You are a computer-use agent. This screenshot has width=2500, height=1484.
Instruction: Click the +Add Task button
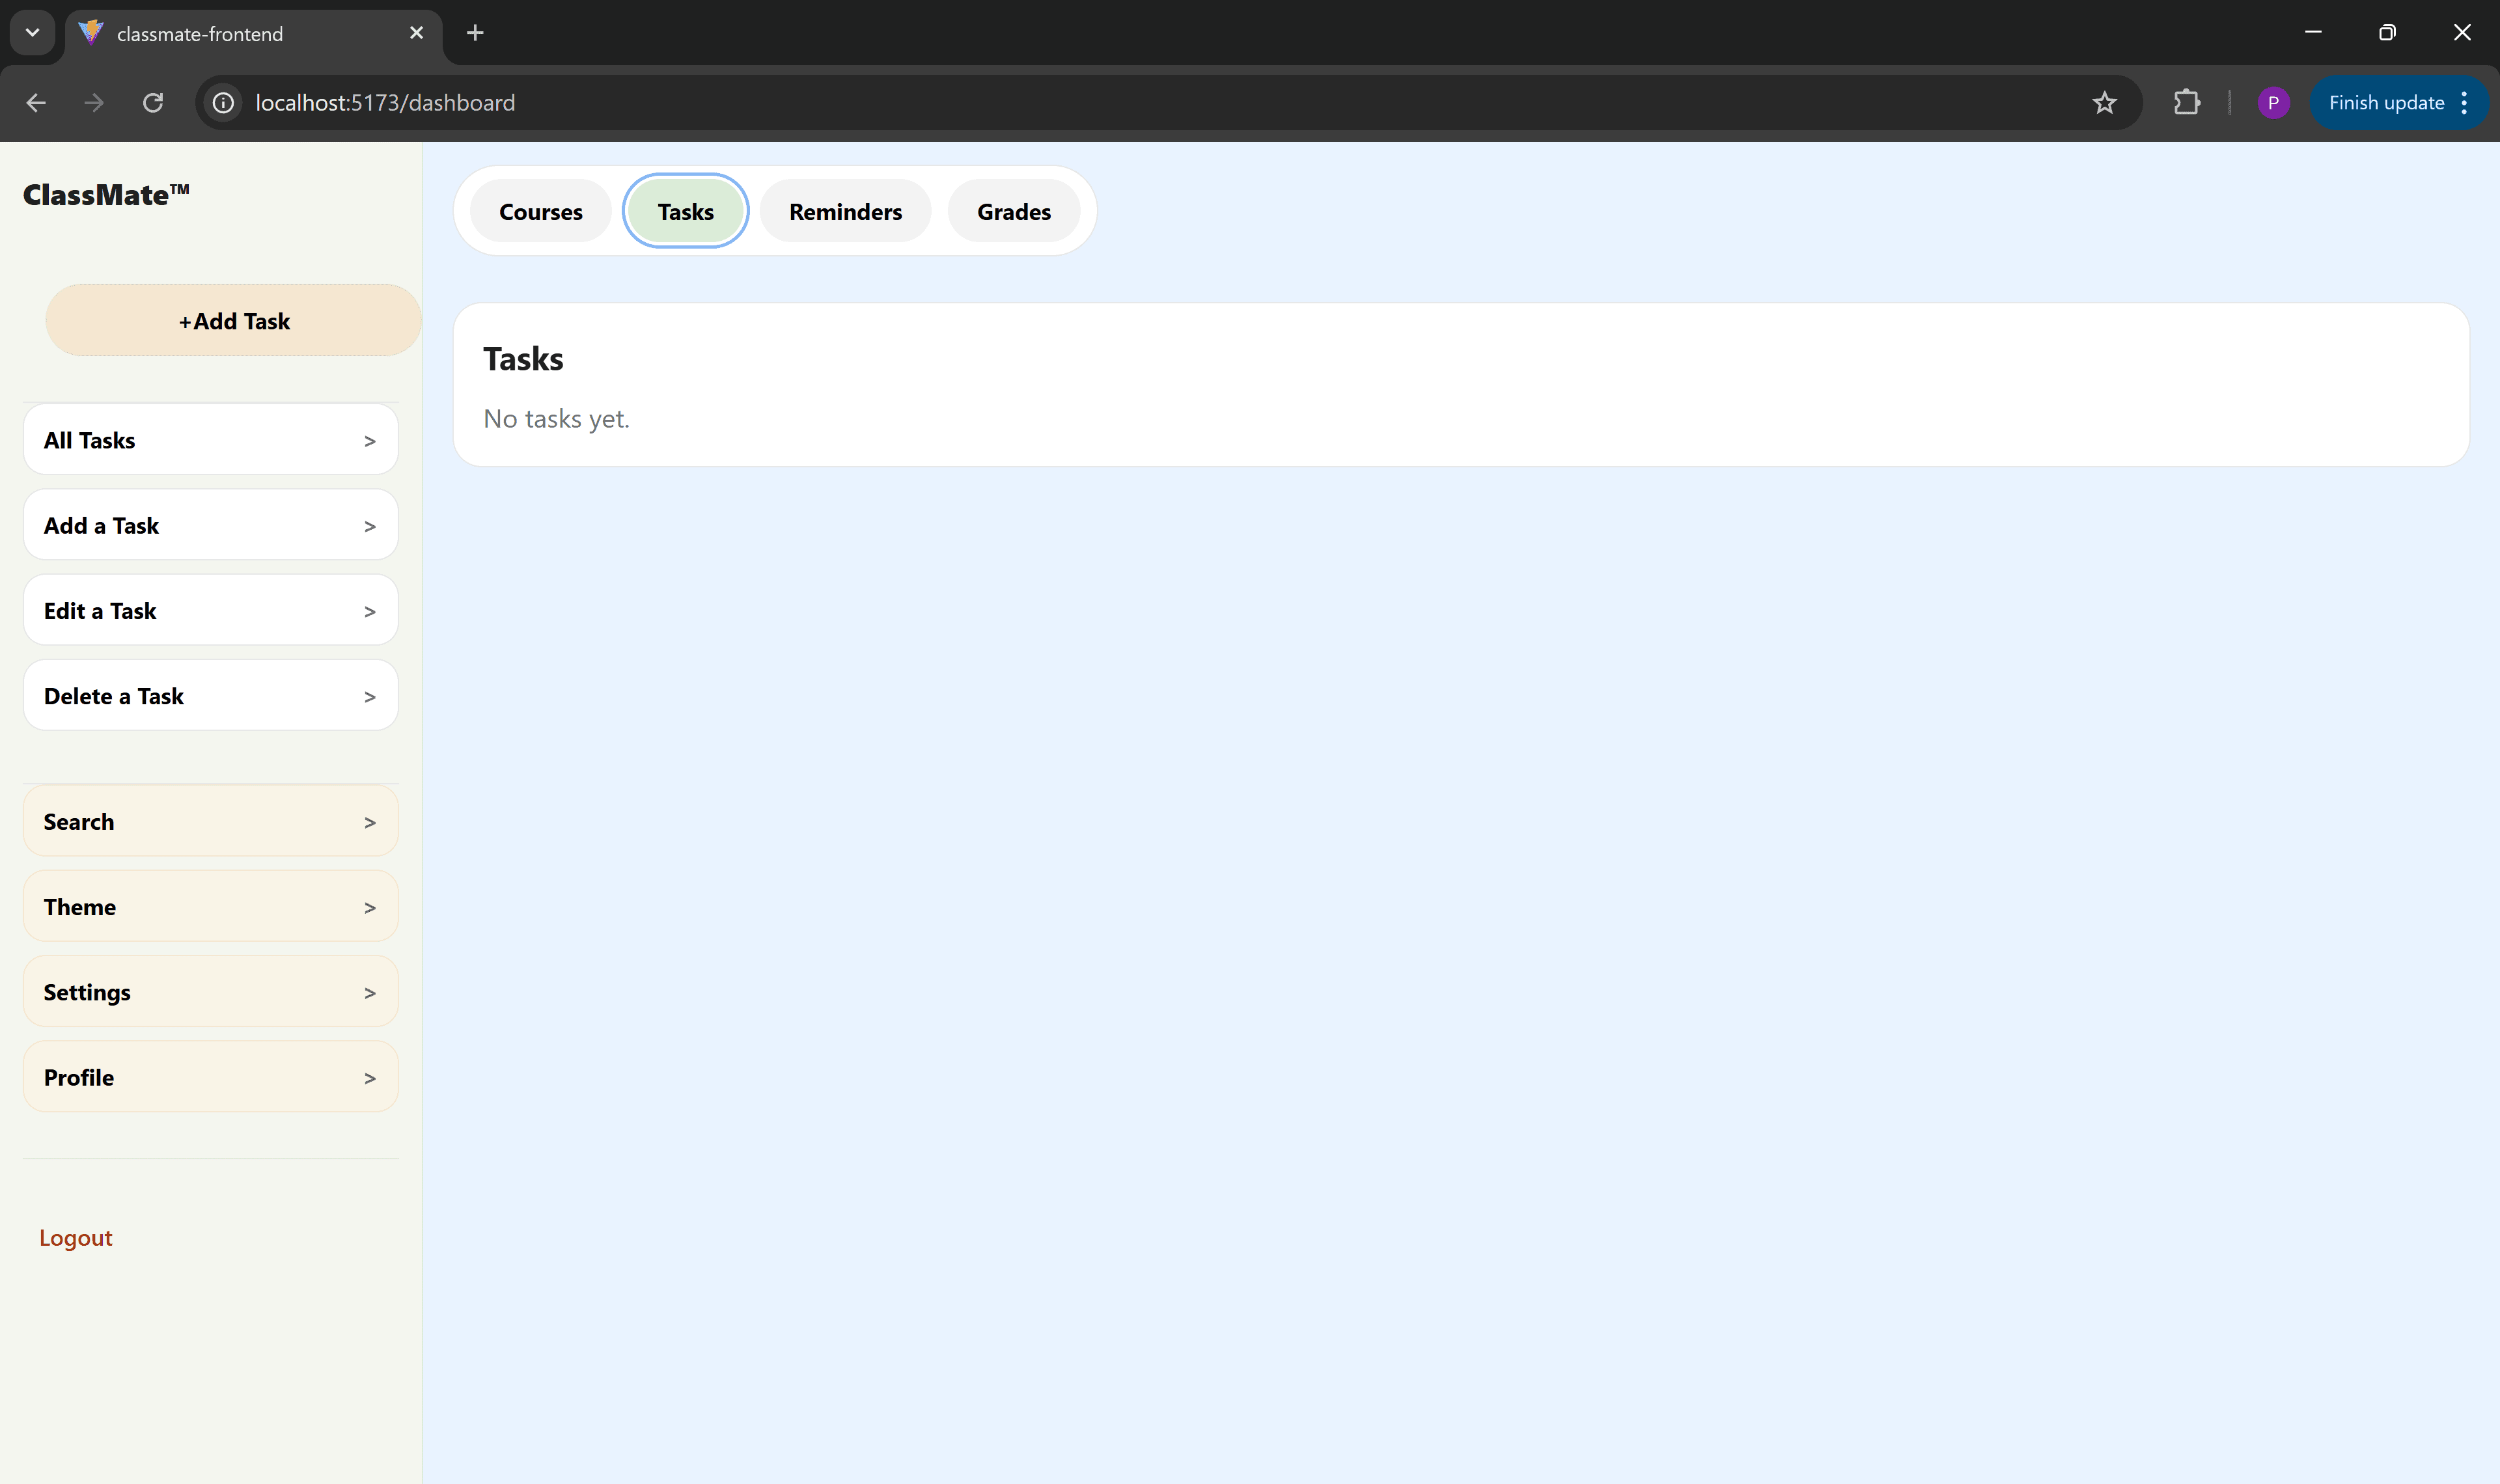pyautogui.click(x=233, y=320)
